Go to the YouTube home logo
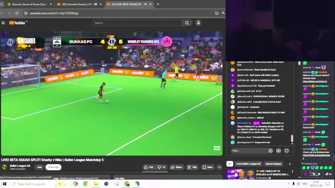Screen dimensions: 335x188 click(17, 23)
